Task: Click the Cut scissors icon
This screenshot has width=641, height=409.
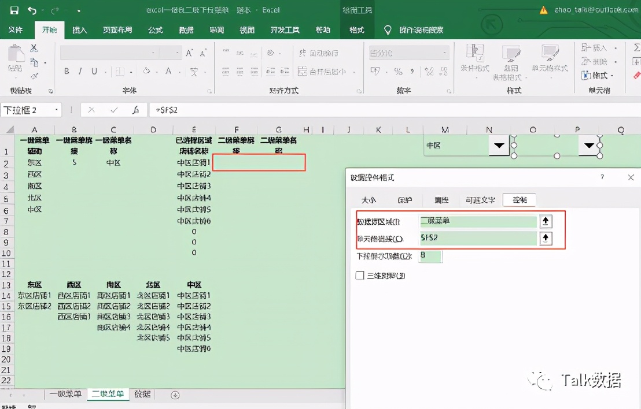Action: (34, 48)
